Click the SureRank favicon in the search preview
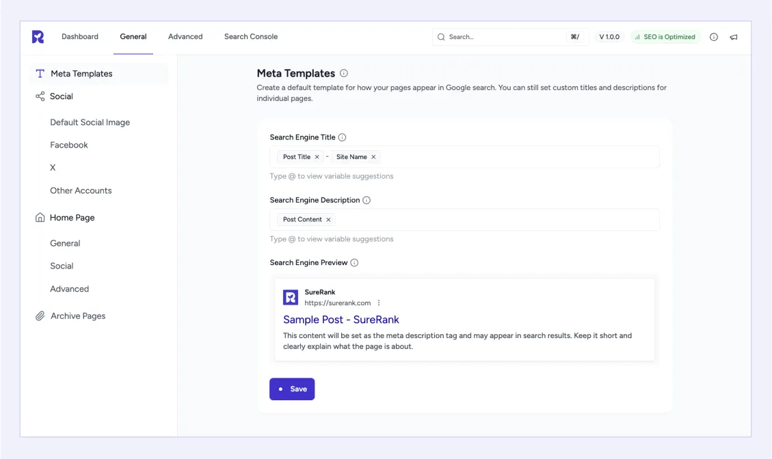The image size is (772, 459). 291,297
